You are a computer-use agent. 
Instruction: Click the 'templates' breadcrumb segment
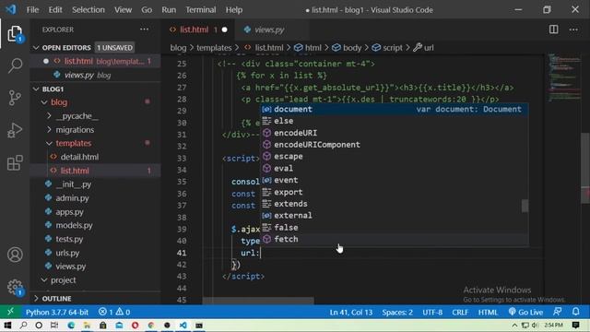[214, 48]
